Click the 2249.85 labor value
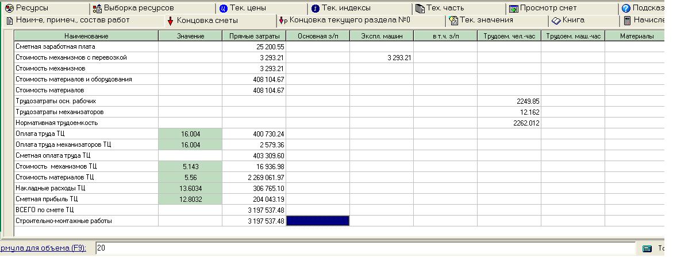Viewport: 673px width, 262px height. (509, 101)
